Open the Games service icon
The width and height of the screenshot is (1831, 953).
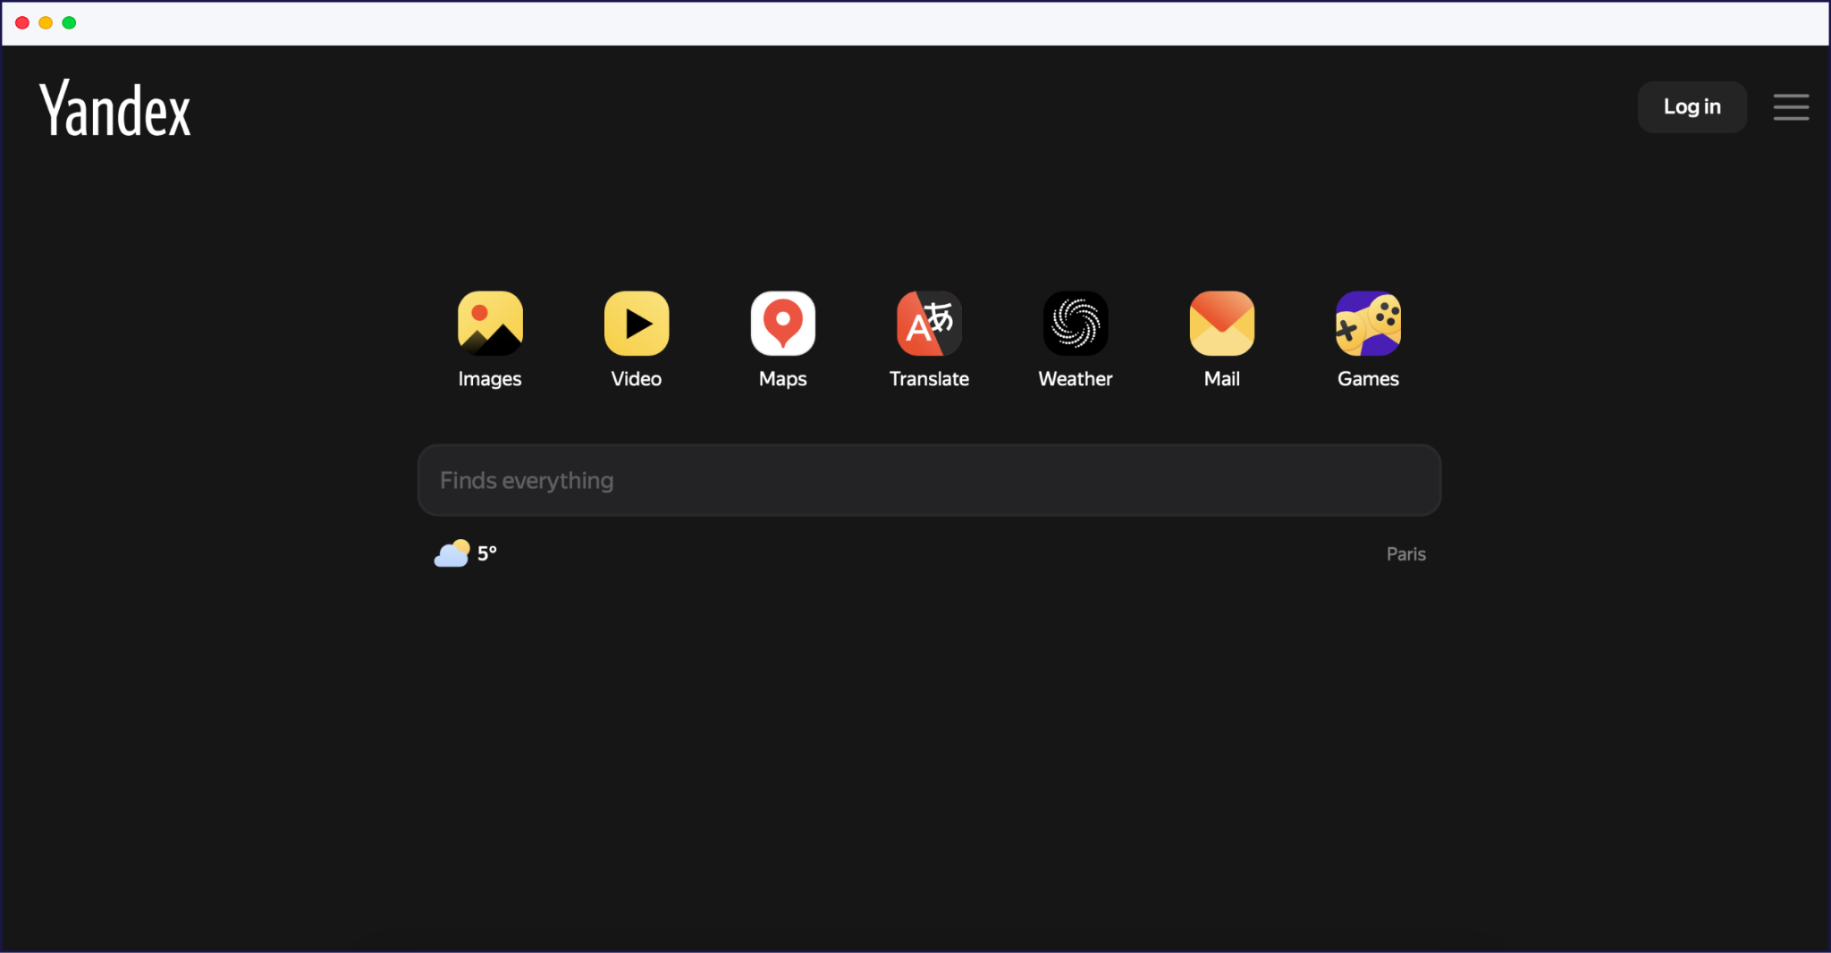tap(1368, 323)
